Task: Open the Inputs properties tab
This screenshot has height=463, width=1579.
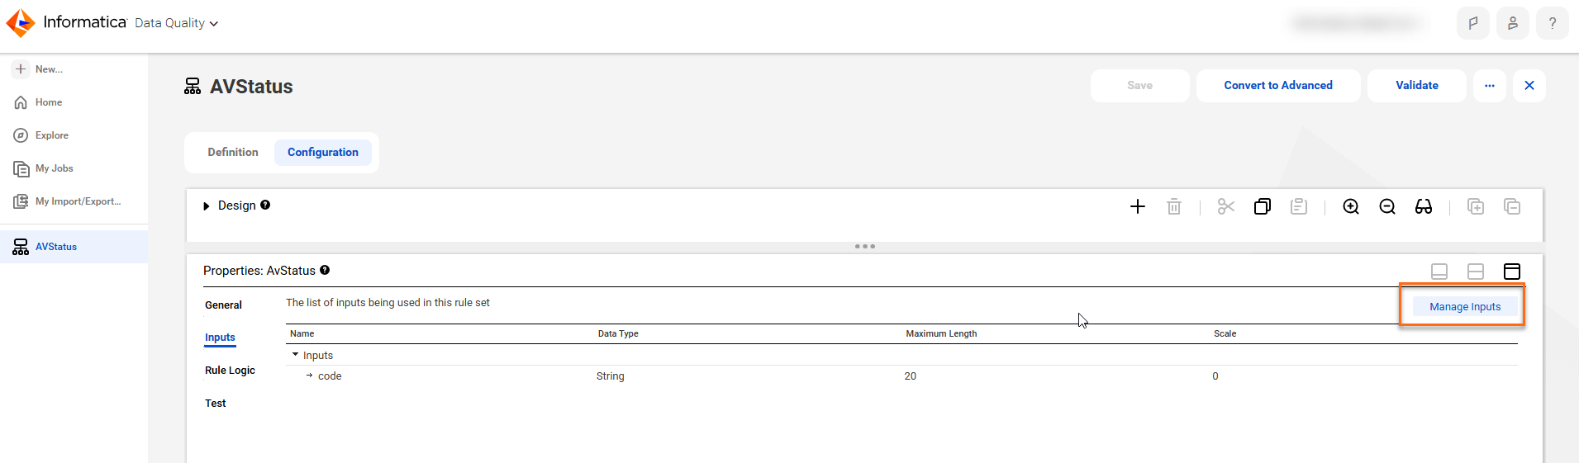Action: pyautogui.click(x=220, y=338)
